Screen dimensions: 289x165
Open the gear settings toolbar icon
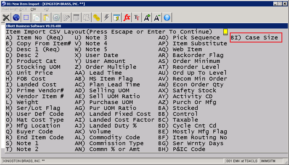[x=56, y=18]
